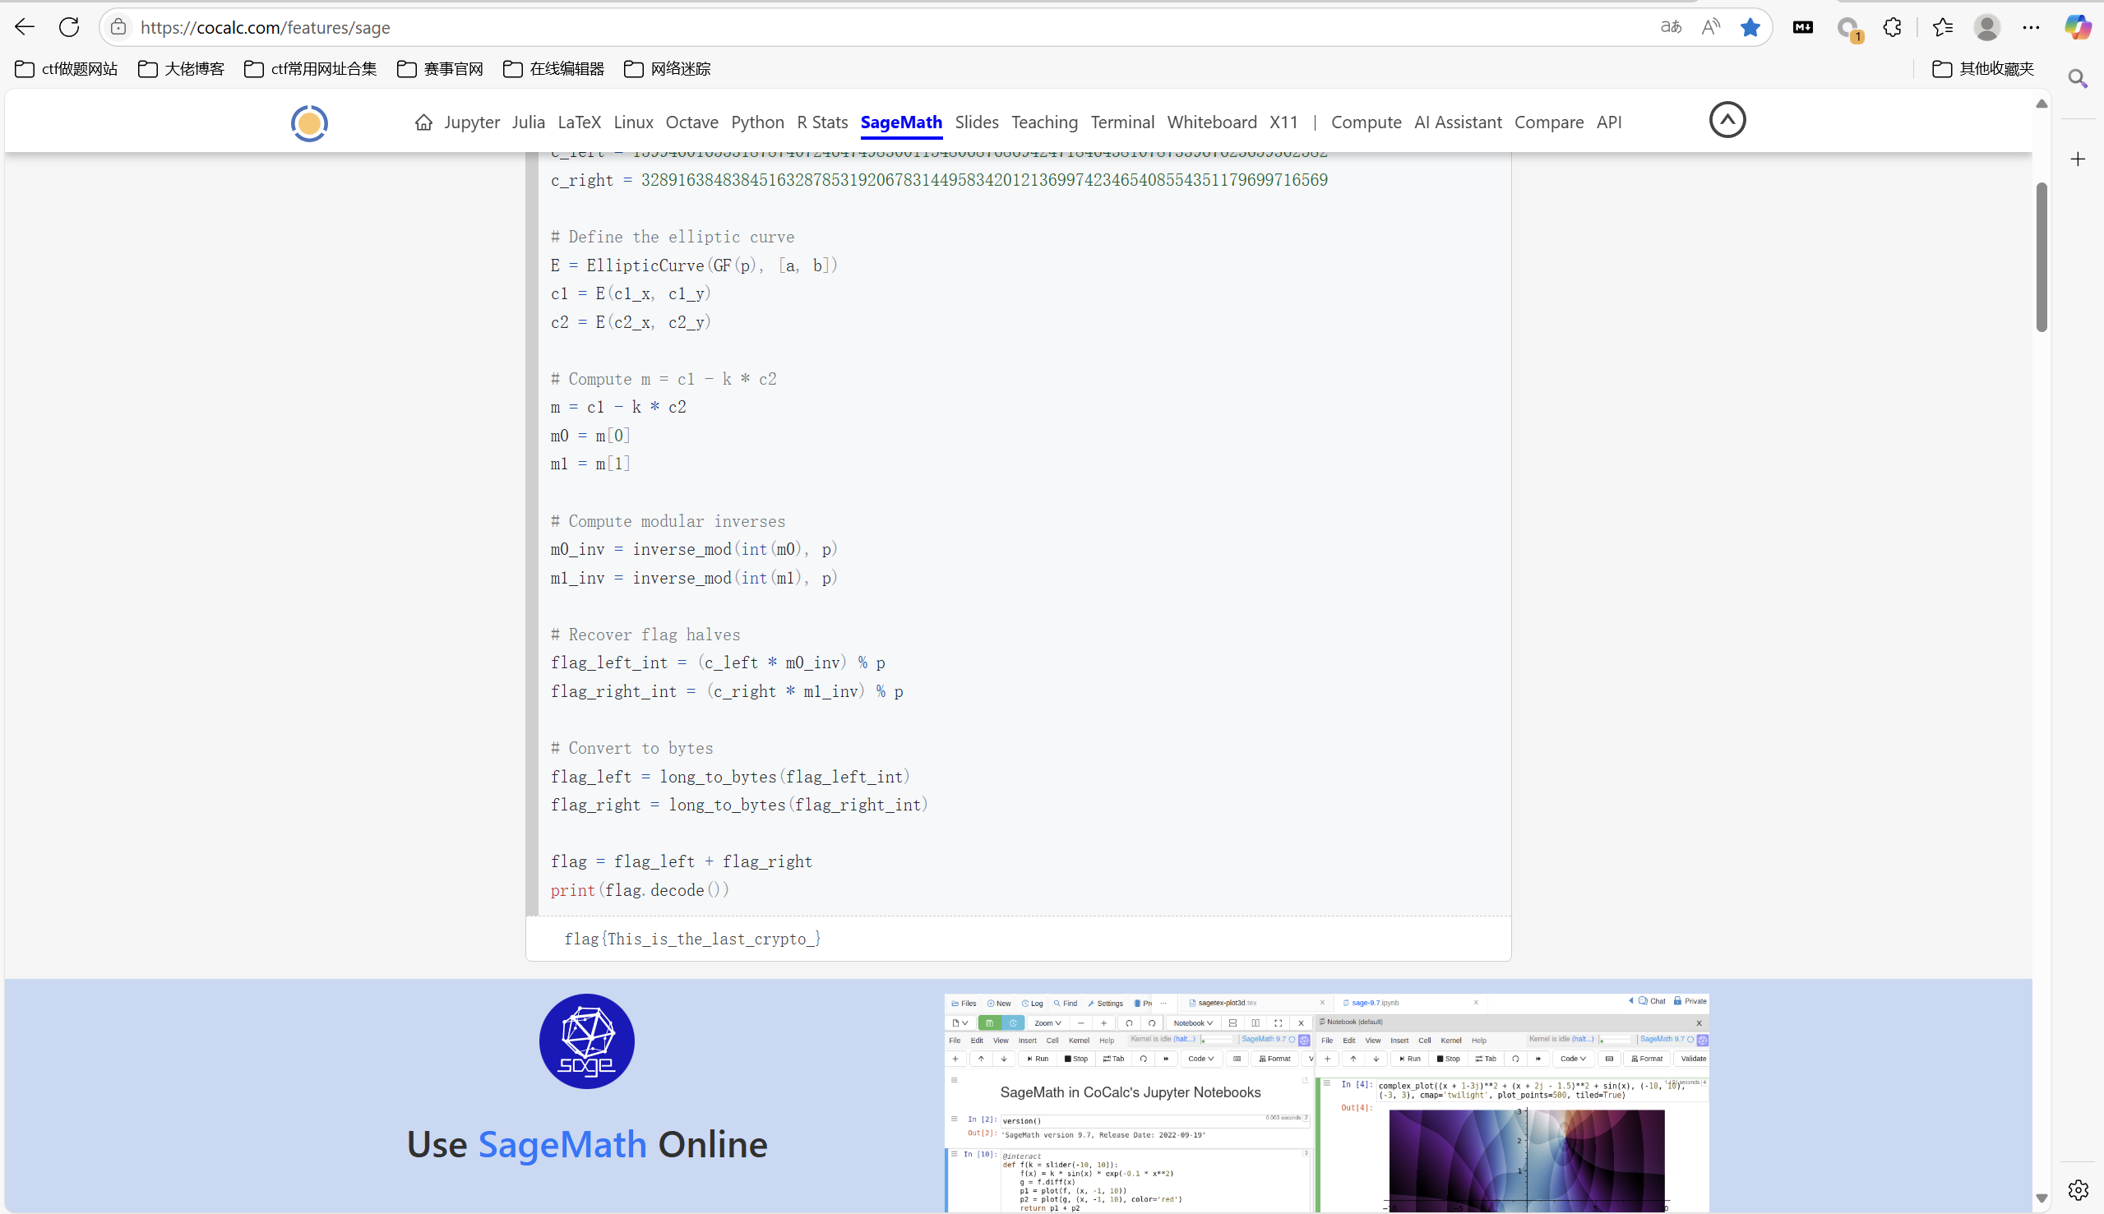
Task: Open 网络迷踪 bookmark folder
Action: point(667,68)
